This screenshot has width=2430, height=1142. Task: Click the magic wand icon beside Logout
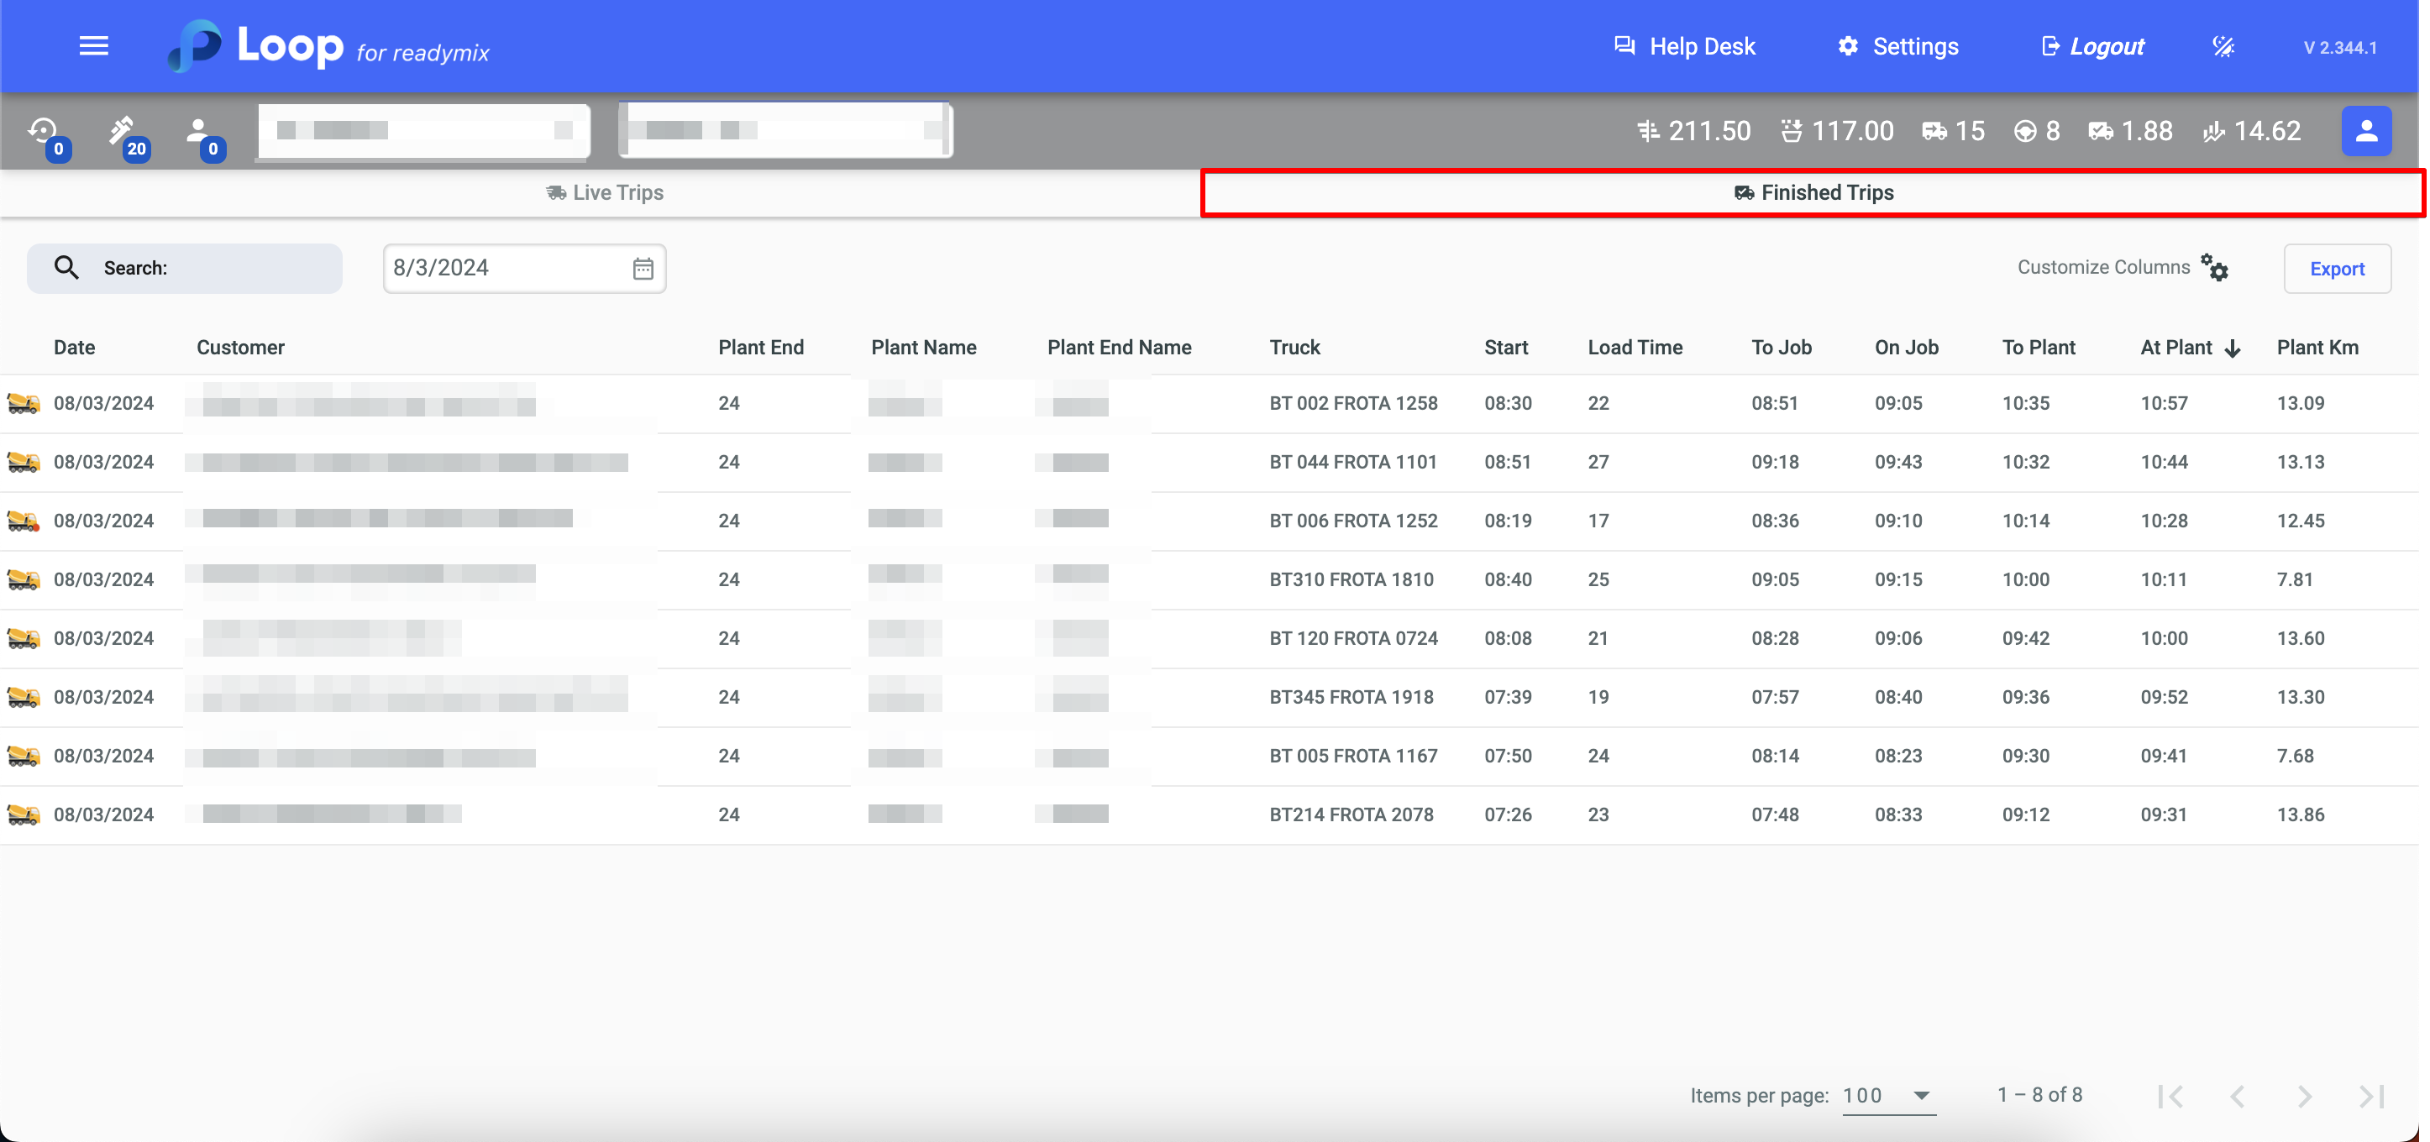point(2223,47)
